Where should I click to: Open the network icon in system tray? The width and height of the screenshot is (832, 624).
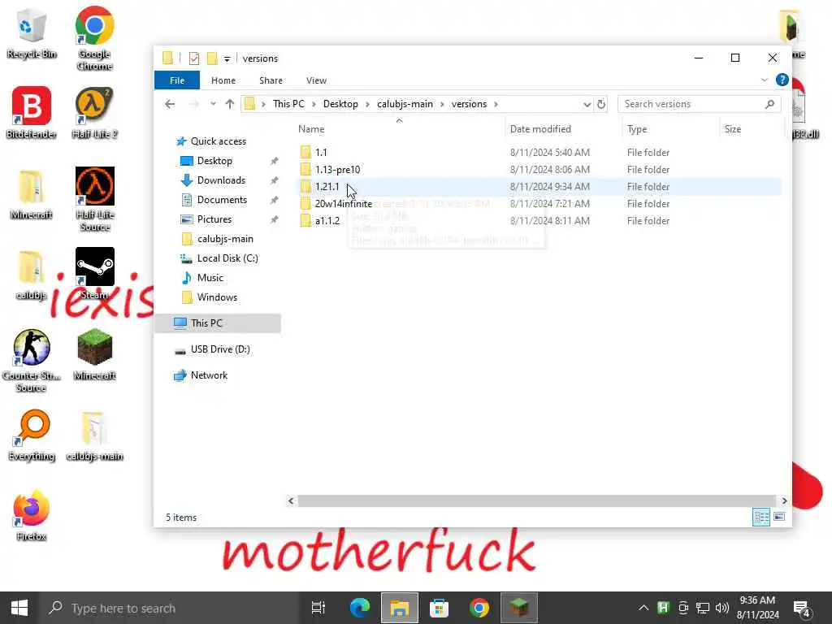click(703, 608)
